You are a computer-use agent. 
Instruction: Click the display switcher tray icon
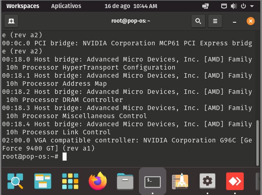click(205, 6)
